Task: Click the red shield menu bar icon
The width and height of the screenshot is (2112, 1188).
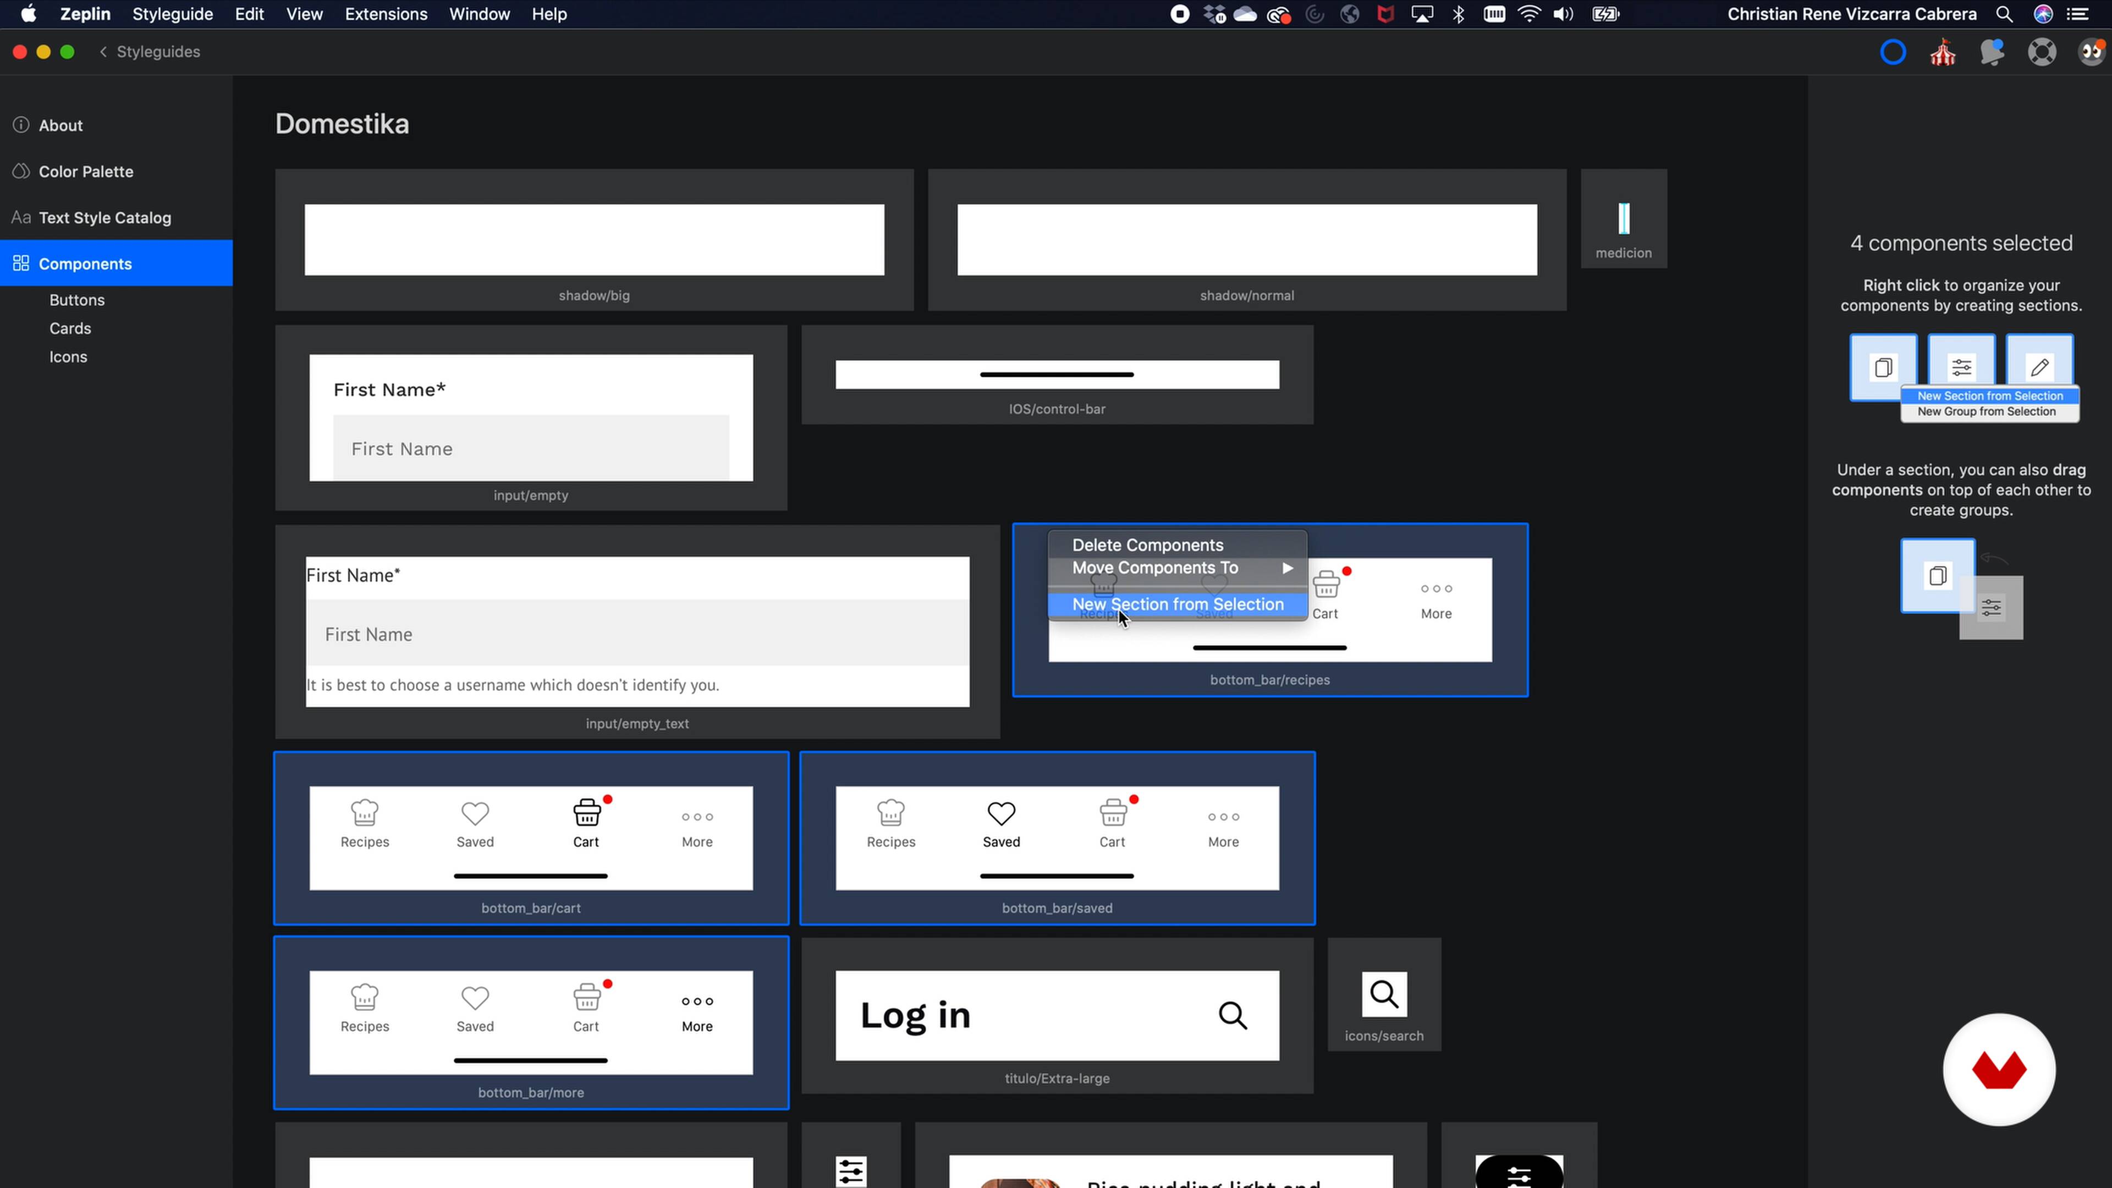Action: pos(1385,14)
